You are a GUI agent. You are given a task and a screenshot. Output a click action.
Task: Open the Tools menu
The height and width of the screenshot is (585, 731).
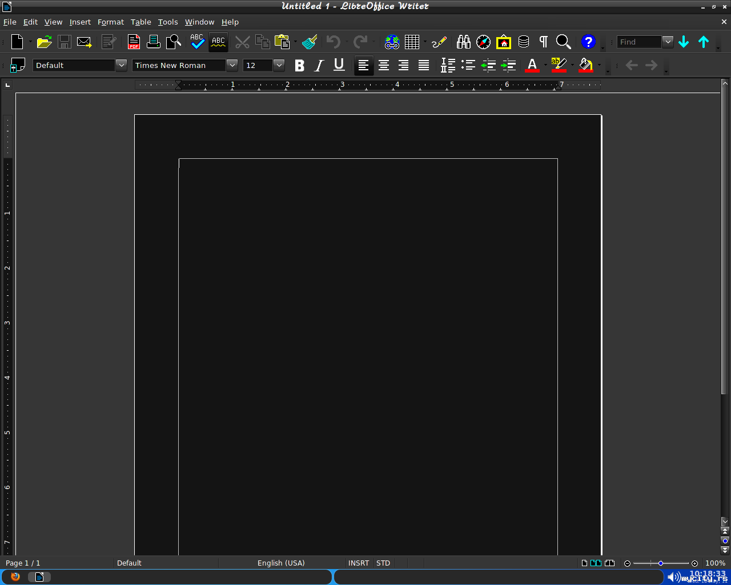click(x=168, y=22)
